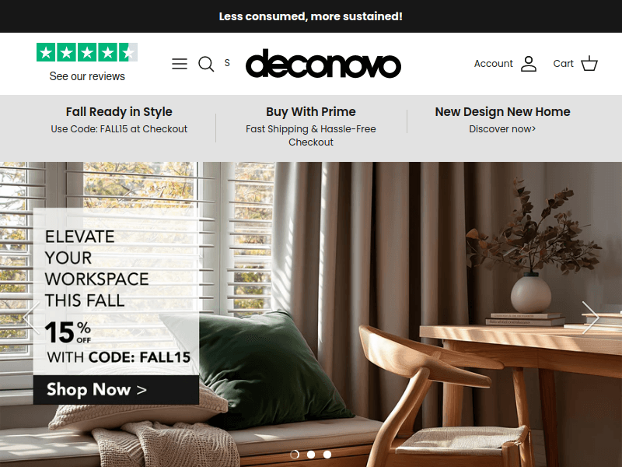Image resolution: width=622 pixels, height=467 pixels.
Task: Select the third carousel dot
Action: [327, 455]
